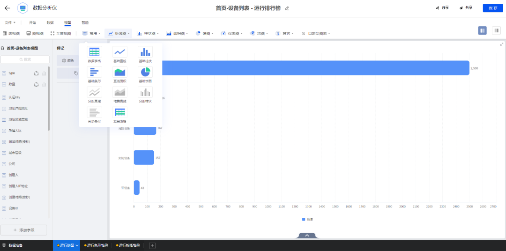
Task: Click the bar-chart icon beside type field
Action: point(44,73)
